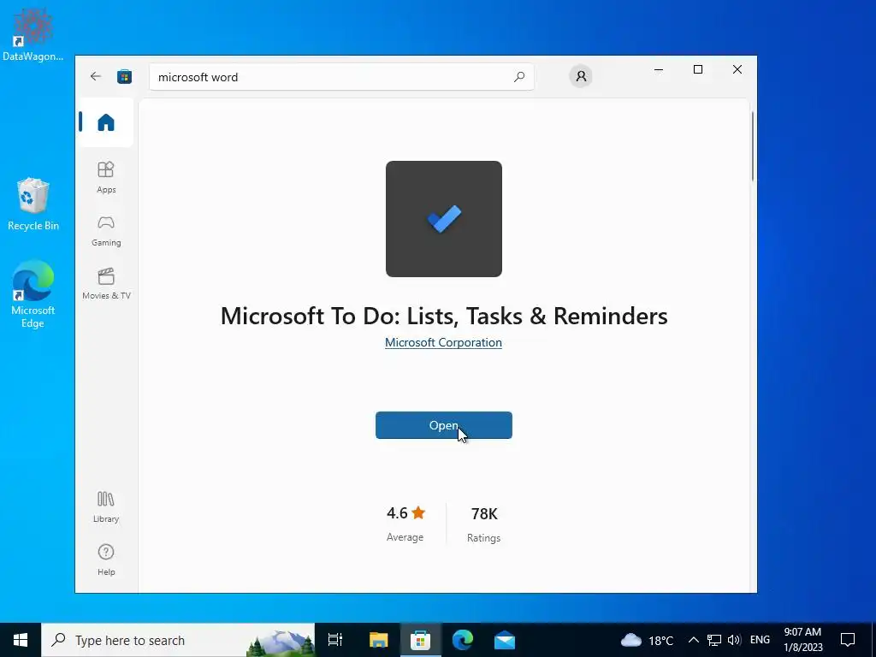Launch Microsoft Edge from the taskbar
This screenshot has height=657, width=876.
tap(463, 640)
